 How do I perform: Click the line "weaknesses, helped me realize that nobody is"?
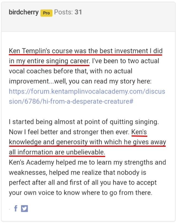point(77,172)
